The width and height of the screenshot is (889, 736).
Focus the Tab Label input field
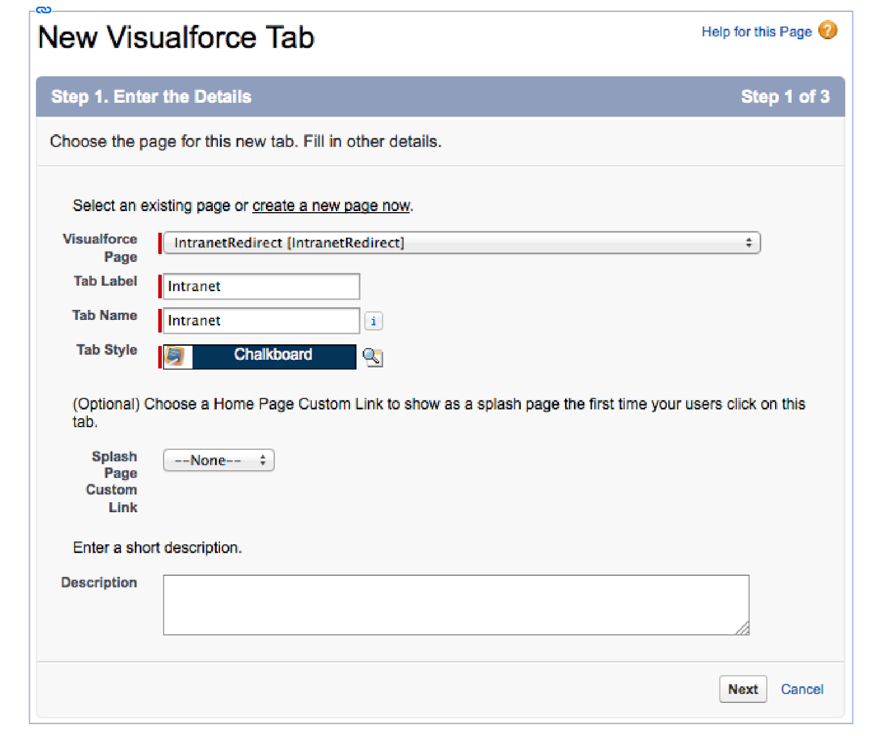(x=261, y=287)
